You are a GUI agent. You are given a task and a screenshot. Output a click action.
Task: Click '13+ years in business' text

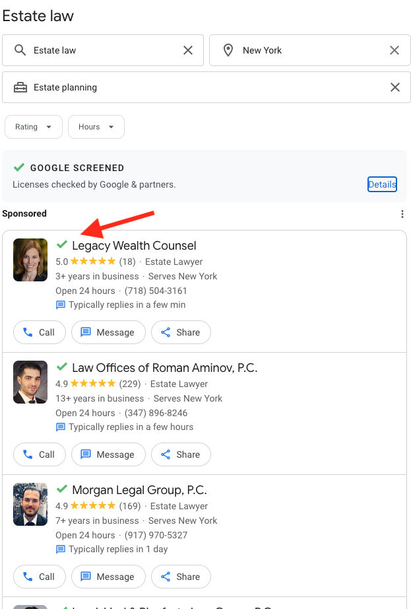[x=100, y=398]
